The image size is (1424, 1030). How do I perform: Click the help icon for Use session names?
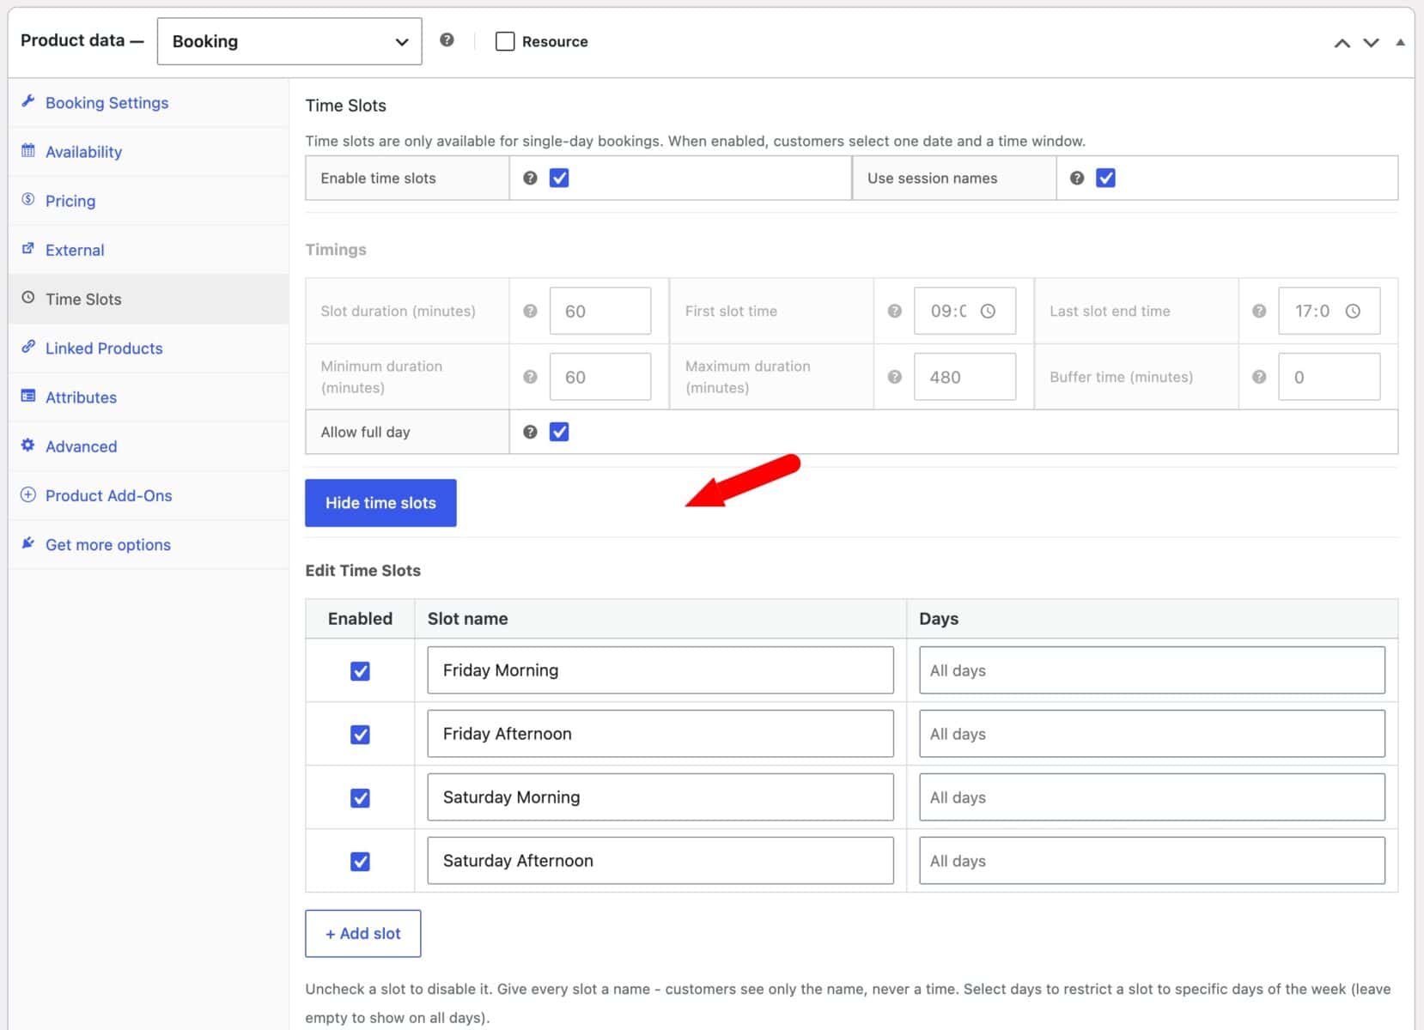(x=1076, y=178)
